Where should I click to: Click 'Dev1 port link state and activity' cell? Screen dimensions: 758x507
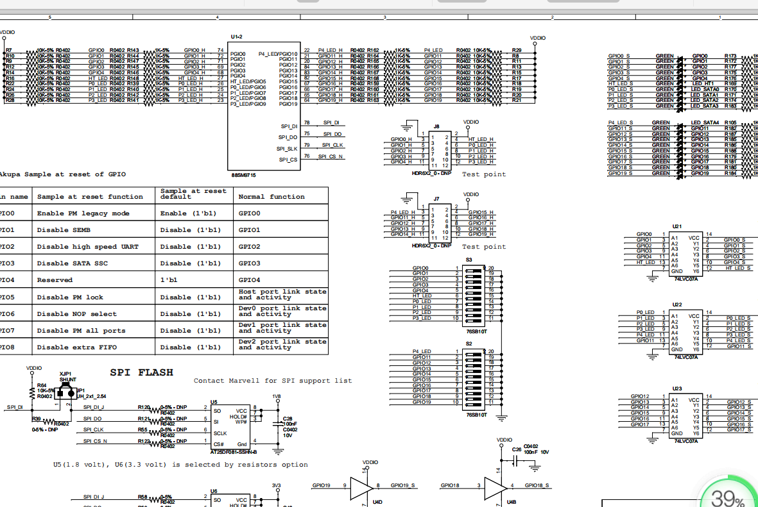point(282,328)
